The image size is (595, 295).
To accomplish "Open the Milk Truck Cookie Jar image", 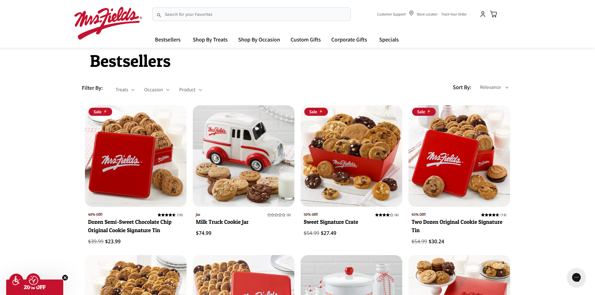I will point(244,156).
